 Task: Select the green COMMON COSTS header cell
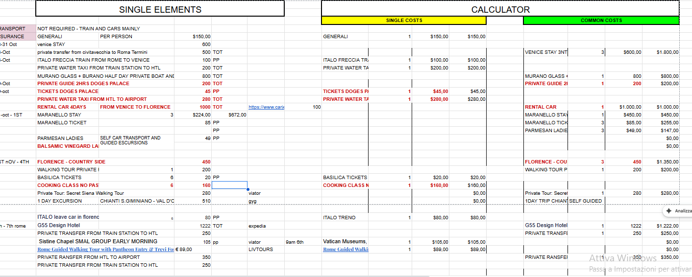pyautogui.click(x=601, y=21)
